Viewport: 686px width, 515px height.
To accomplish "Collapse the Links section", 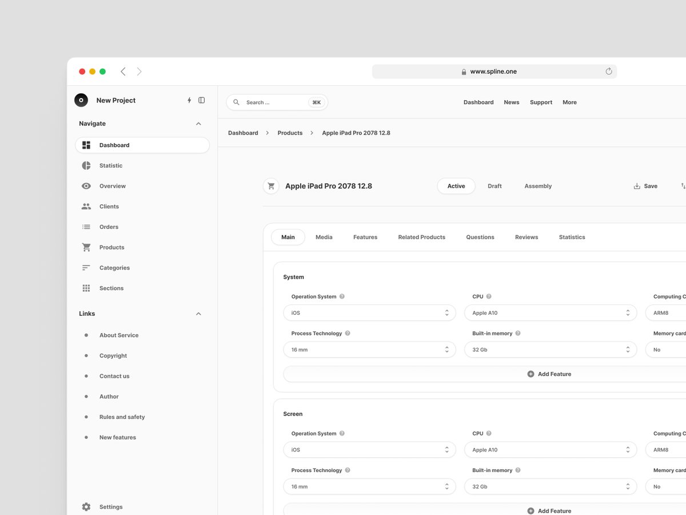I will [x=198, y=314].
